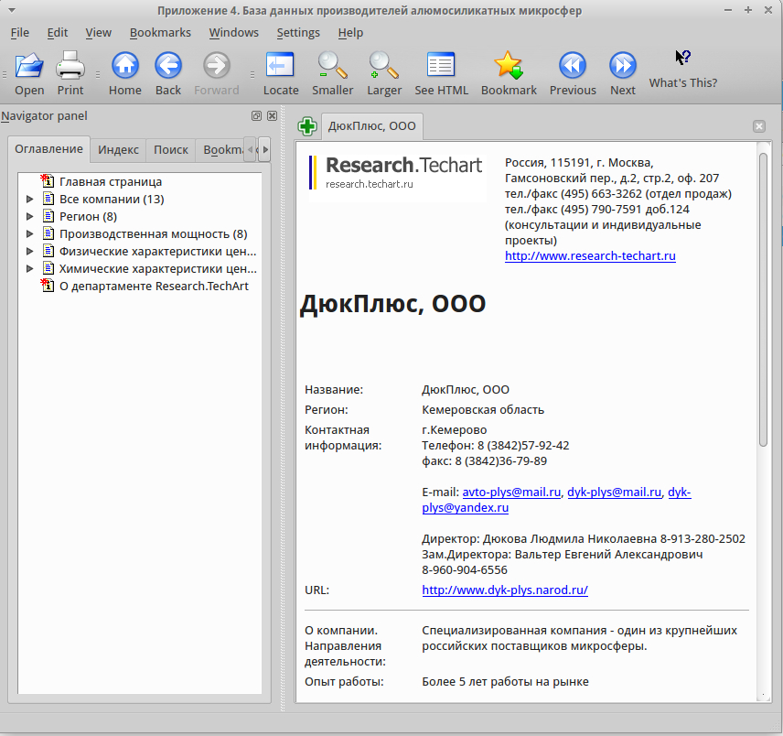
Task: Expand the Все компании (13) node
Action: point(29,199)
